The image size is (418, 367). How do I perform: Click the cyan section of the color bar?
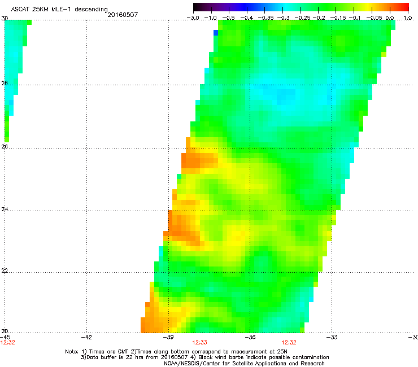click(285, 7)
